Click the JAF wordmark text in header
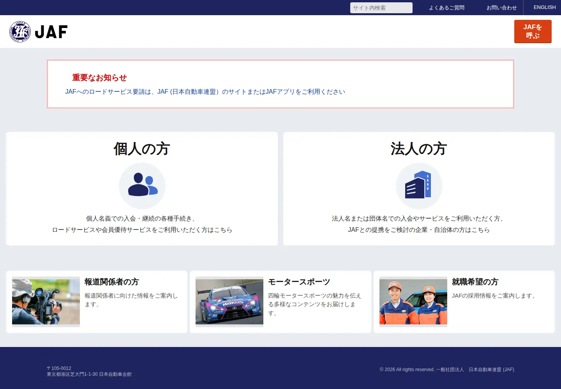The height and width of the screenshot is (389, 561). click(51, 32)
